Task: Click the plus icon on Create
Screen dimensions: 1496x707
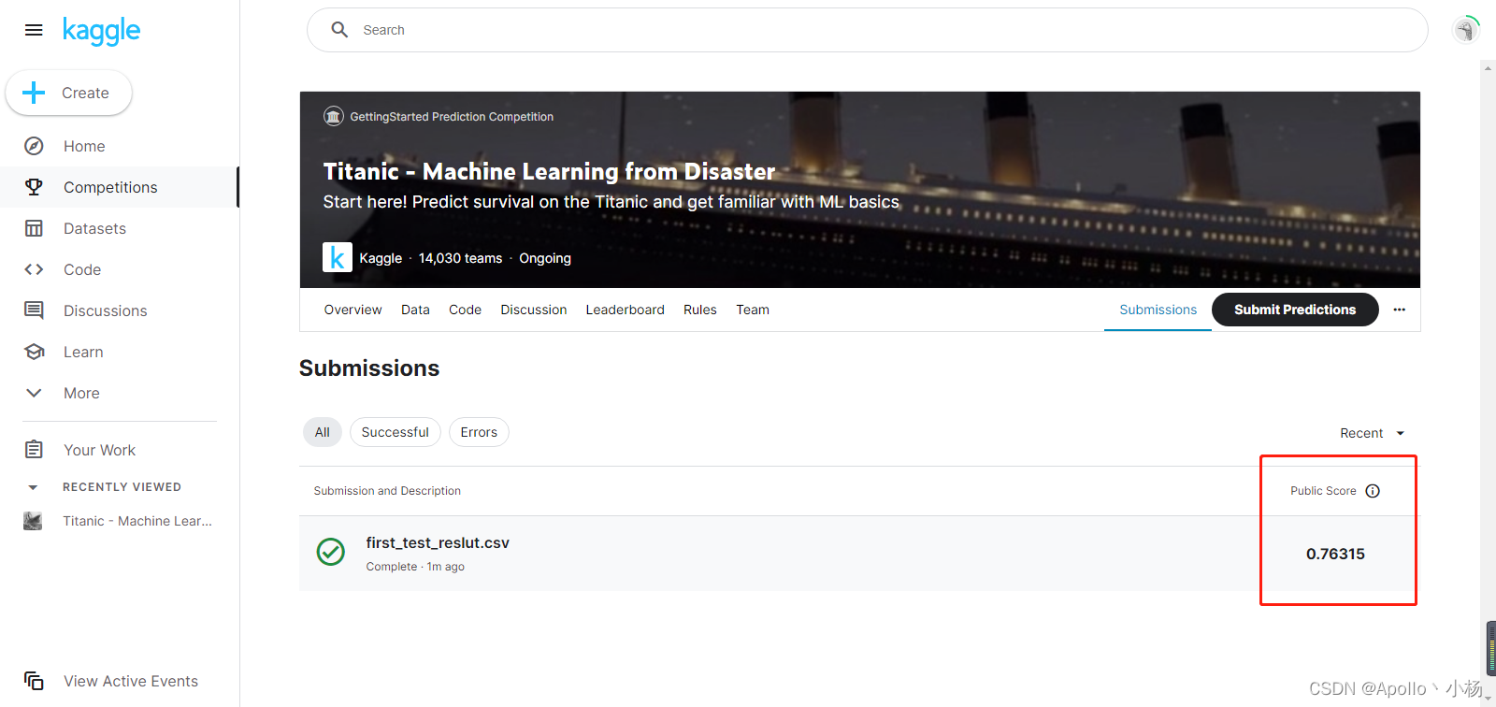Action: pyautogui.click(x=34, y=93)
